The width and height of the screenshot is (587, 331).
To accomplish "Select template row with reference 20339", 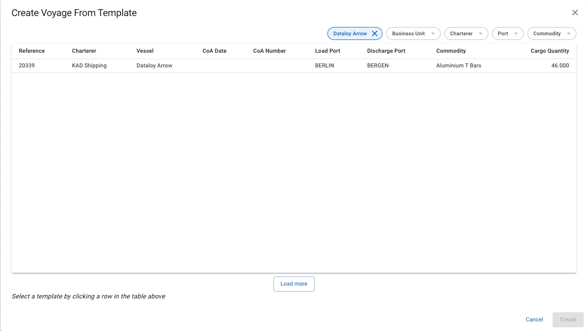I will tap(27, 66).
